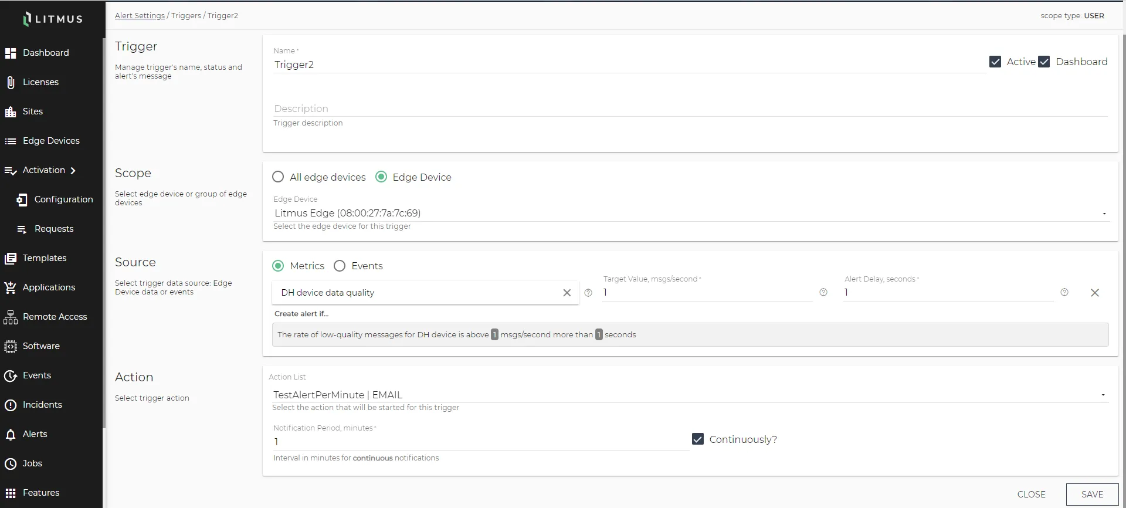Click the Configuration icon in sidebar
This screenshot has height=508, width=1126.
coord(22,200)
